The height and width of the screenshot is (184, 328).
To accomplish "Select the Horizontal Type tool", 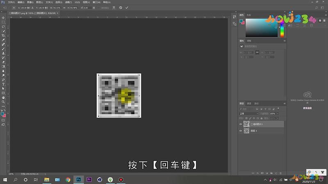I will (x=3, y=84).
